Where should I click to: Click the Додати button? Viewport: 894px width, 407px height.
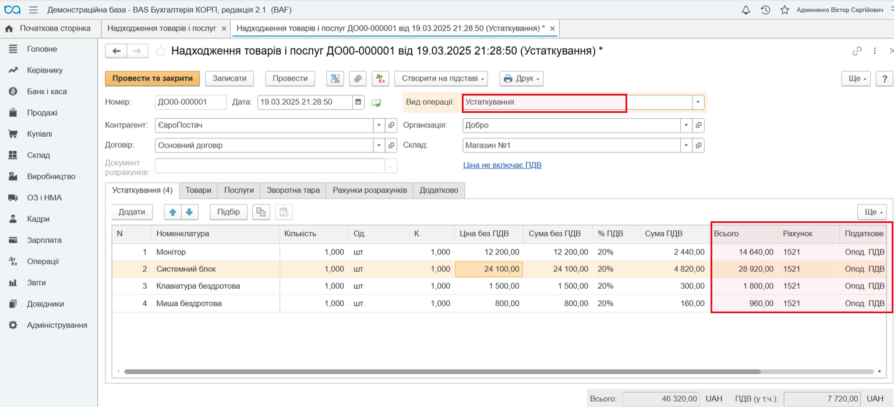tap(132, 212)
